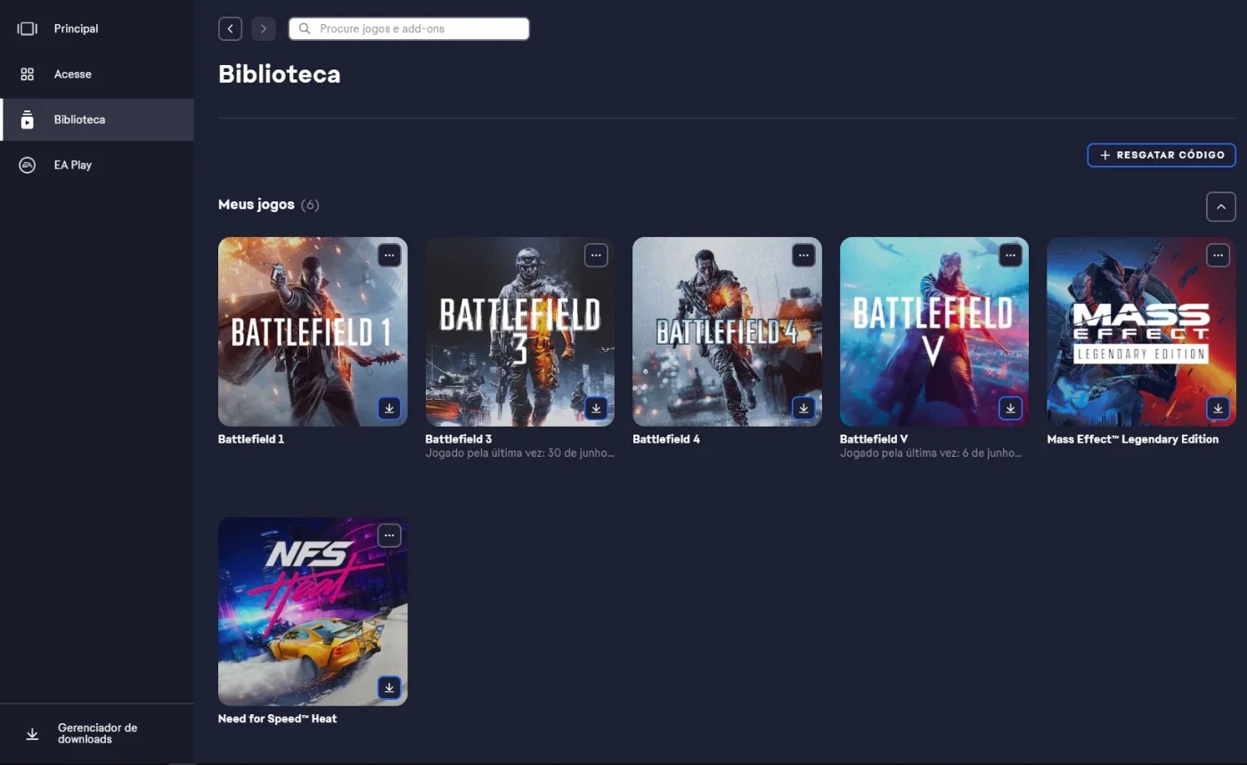
Task: Click "Jogado pela última vez: 6 de junho" text
Action: [x=931, y=453]
